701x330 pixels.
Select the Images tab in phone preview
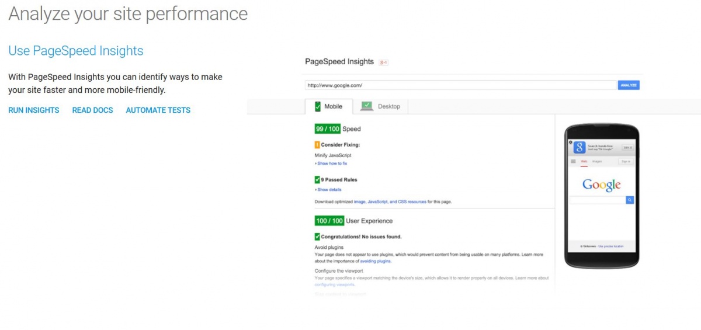pyautogui.click(x=597, y=161)
